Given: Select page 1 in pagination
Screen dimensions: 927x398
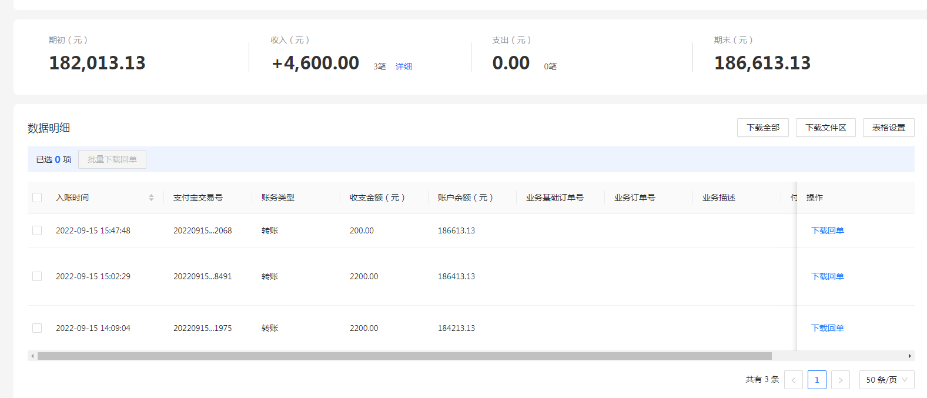Looking at the screenshot, I should tap(817, 380).
